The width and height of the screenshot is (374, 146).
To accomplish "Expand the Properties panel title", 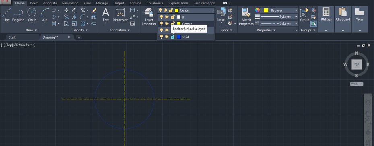I will point(266,30).
